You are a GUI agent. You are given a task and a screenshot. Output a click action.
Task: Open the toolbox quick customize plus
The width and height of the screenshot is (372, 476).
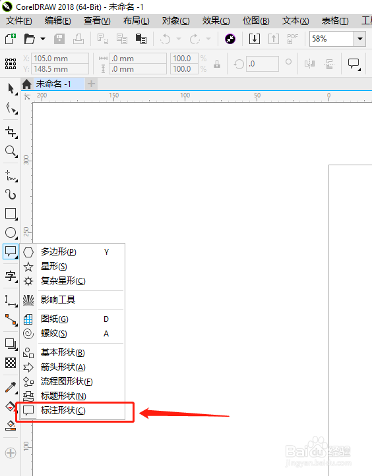click(11, 453)
